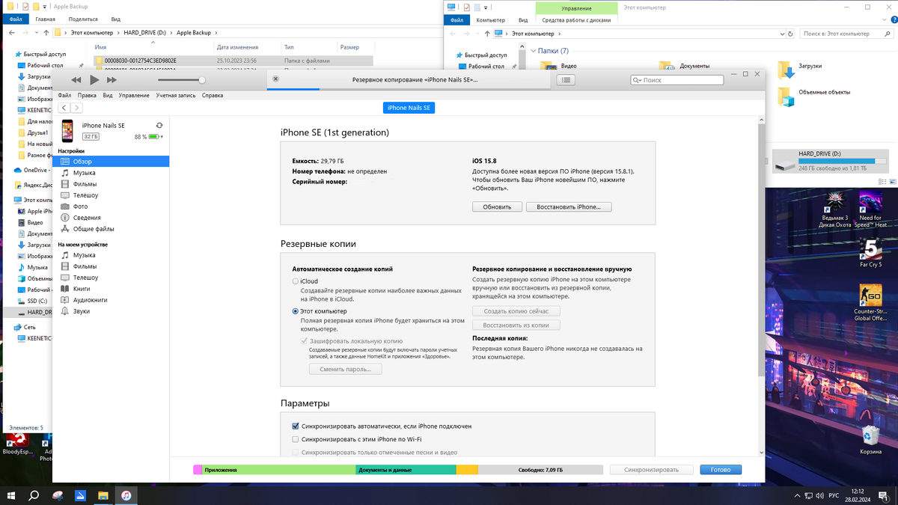Viewport: 898px width, 505px height.
Task: Open the Компьютер tab in right Explorer
Action: (x=491, y=20)
